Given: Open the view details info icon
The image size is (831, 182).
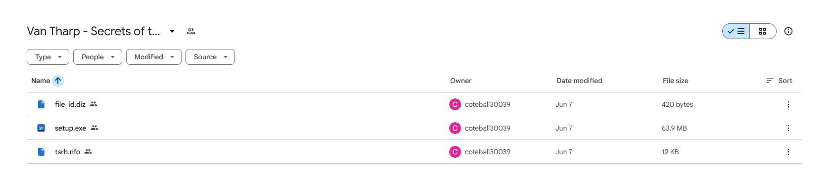Looking at the screenshot, I should tap(788, 31).
